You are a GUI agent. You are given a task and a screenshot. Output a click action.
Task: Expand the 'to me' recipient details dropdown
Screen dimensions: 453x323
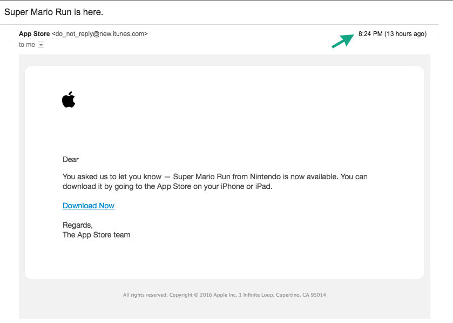pyautogui.click(x=41, y=45)
